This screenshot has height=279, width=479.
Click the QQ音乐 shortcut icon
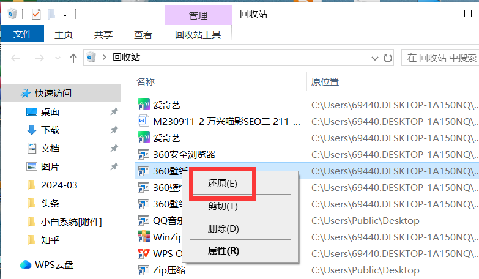pos(144,220)
